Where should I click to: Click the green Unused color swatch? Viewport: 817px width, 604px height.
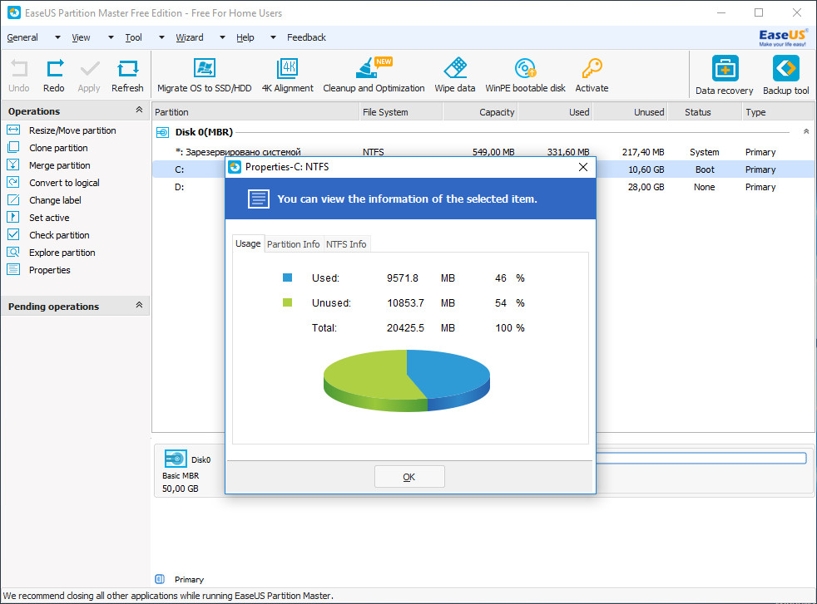pyautogui.click(x=287, y=302)
